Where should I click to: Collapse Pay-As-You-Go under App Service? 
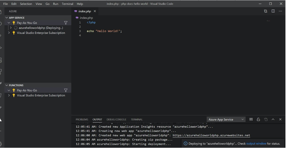pos(9,23)
